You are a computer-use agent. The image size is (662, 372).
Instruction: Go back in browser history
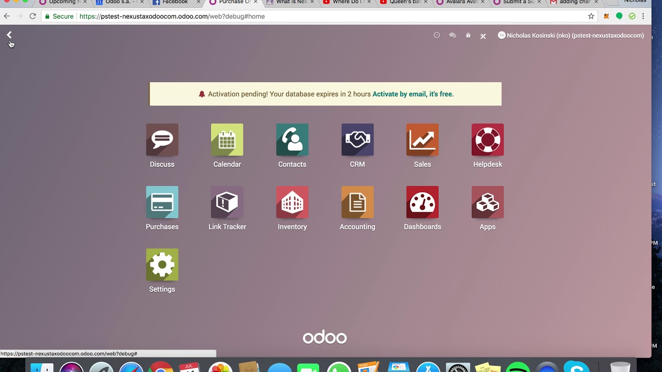tap(7, 16)
